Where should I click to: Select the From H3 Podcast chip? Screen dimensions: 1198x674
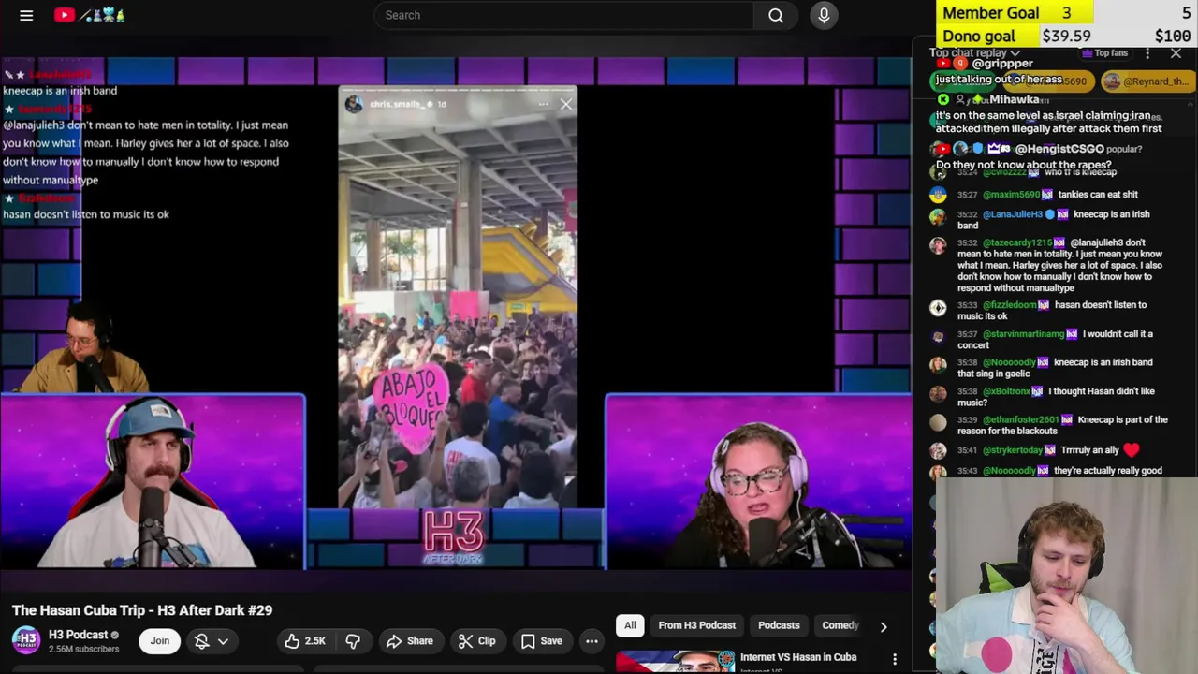coord(696,625)
